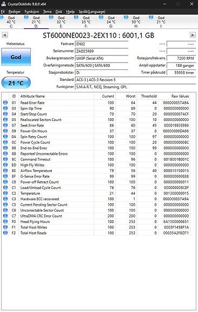Click the Stasjonsbokstav field D:
Image resolution: width=198 pixels, height=312 pixels.
tap(101, 73)
